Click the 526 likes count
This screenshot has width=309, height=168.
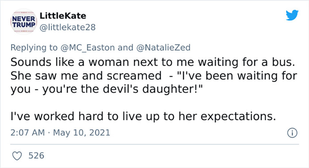pos(36,156)
